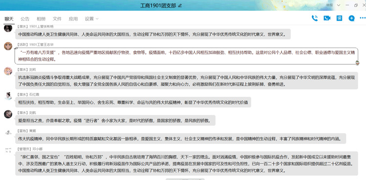Click the sender name tagged 冒泡
The width and height of the screenshot is (366, 180).
click(x=32, y=131)
